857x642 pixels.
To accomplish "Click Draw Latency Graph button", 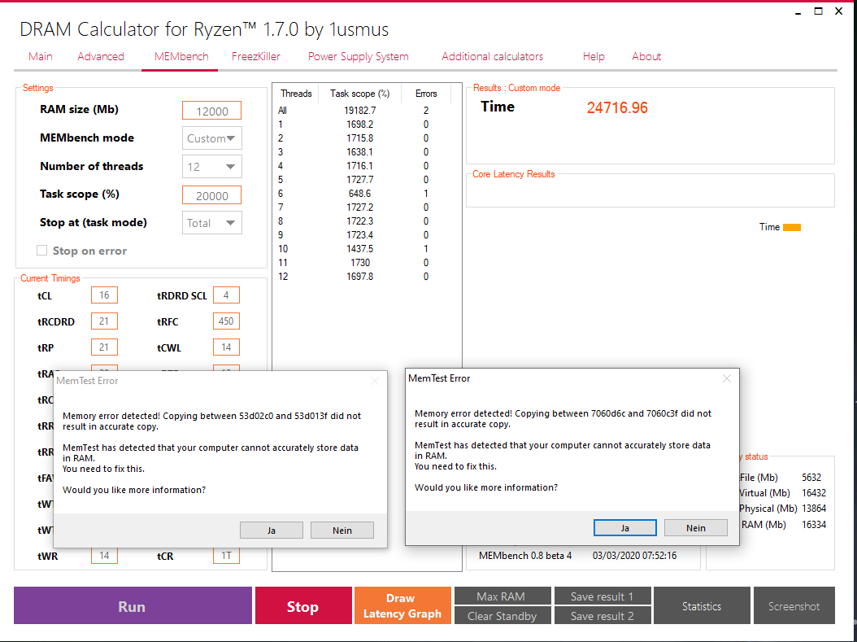I will 402,605.
